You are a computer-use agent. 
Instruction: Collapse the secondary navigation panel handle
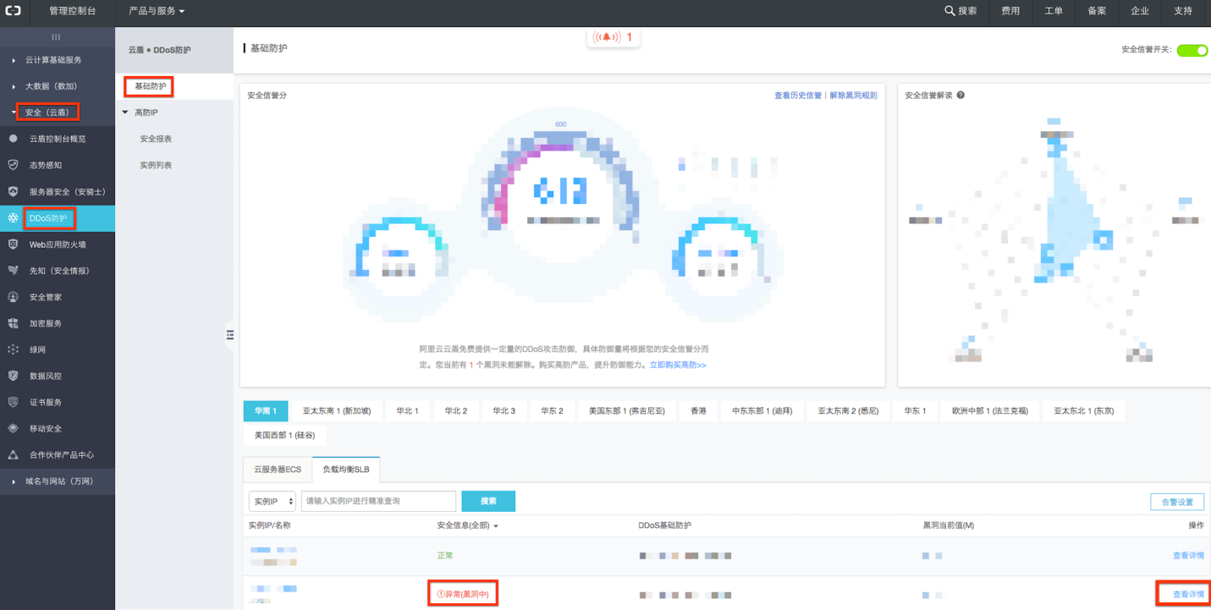point(229,335)
